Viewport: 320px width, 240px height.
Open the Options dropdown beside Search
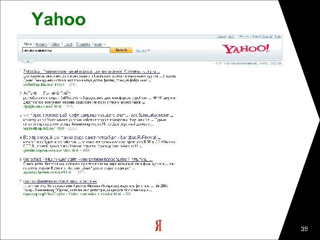pos(143,50)
